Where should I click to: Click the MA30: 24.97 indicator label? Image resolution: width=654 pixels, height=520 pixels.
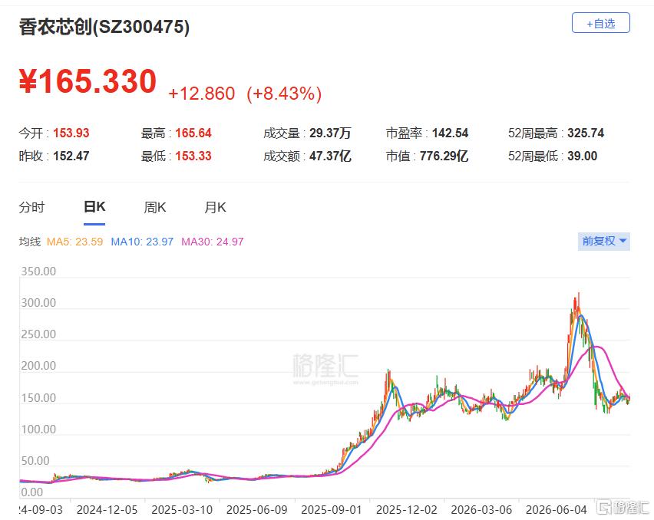pyautogui.click(x=213, y=242)
